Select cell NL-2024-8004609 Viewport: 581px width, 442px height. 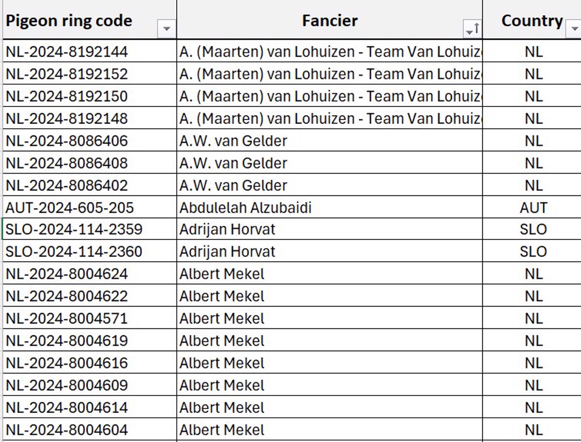(x=90, y=385)
